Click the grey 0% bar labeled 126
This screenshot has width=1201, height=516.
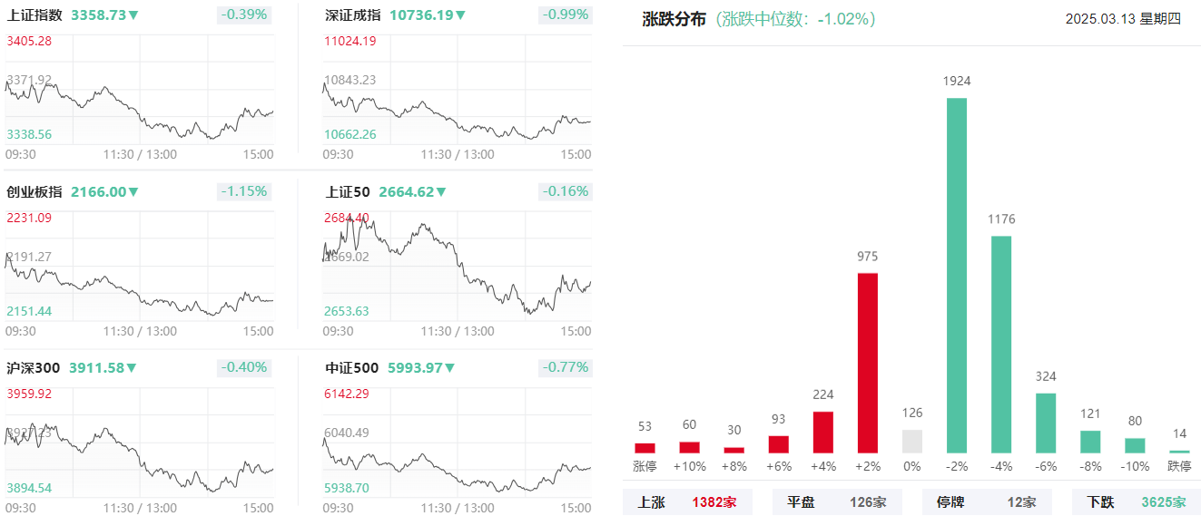tap(912, 442)
